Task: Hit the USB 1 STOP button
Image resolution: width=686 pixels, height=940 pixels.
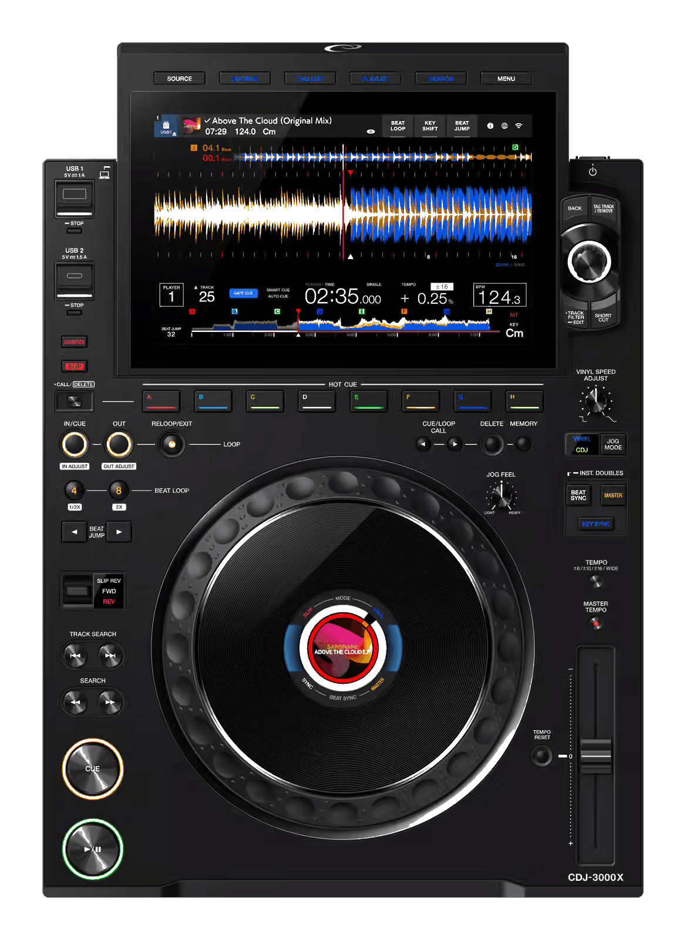Action: pos(74,231)
